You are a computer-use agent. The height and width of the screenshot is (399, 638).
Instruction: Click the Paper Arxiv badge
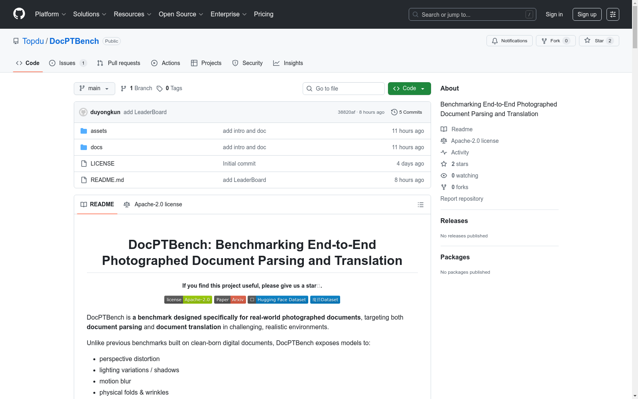coord(230,300)
